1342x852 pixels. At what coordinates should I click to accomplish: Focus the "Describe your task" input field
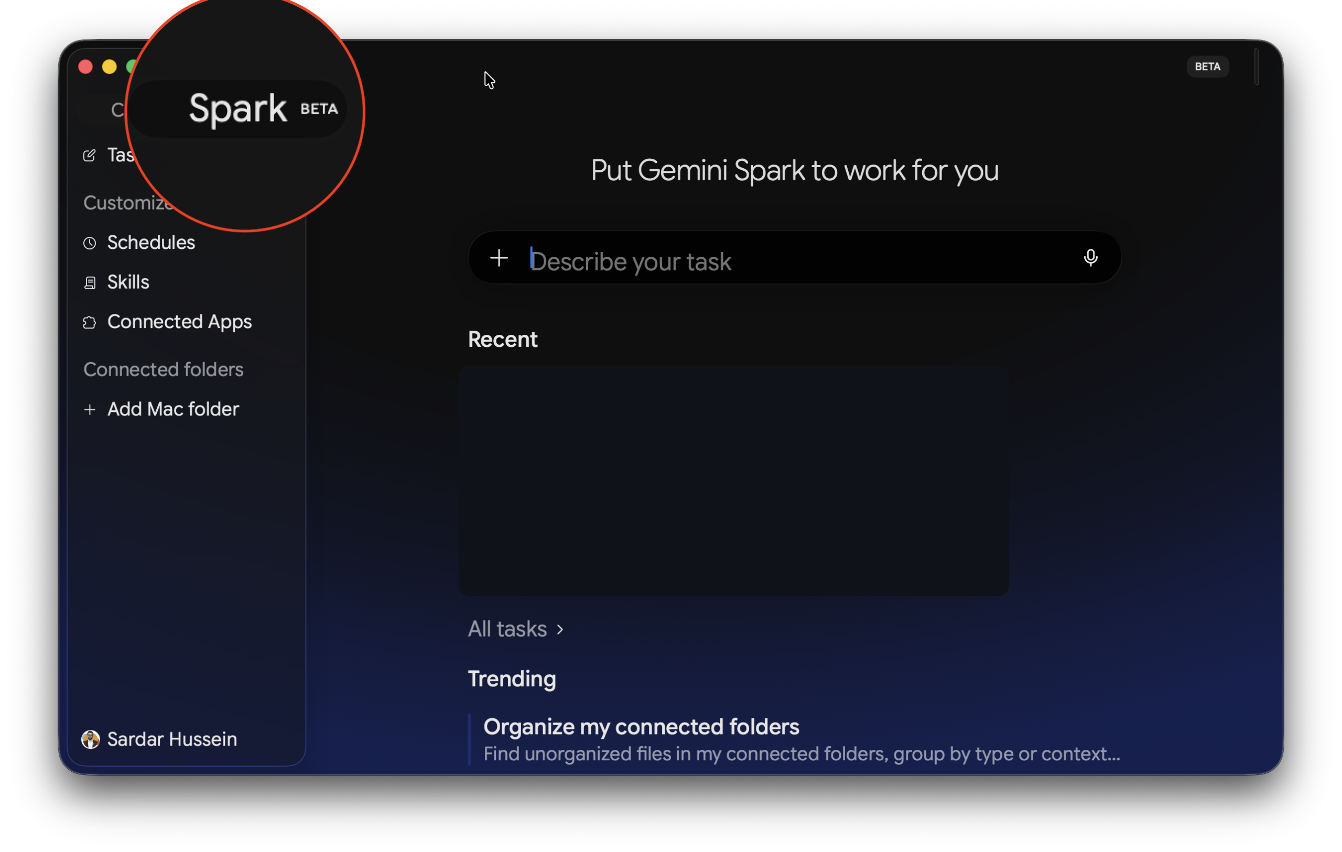[794, 258]
